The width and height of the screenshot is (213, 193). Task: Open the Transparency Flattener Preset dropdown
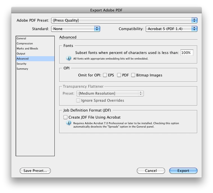click(x=110, y=94)
